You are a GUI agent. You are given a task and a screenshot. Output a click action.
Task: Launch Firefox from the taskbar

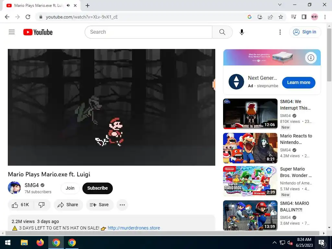point(40,243)
